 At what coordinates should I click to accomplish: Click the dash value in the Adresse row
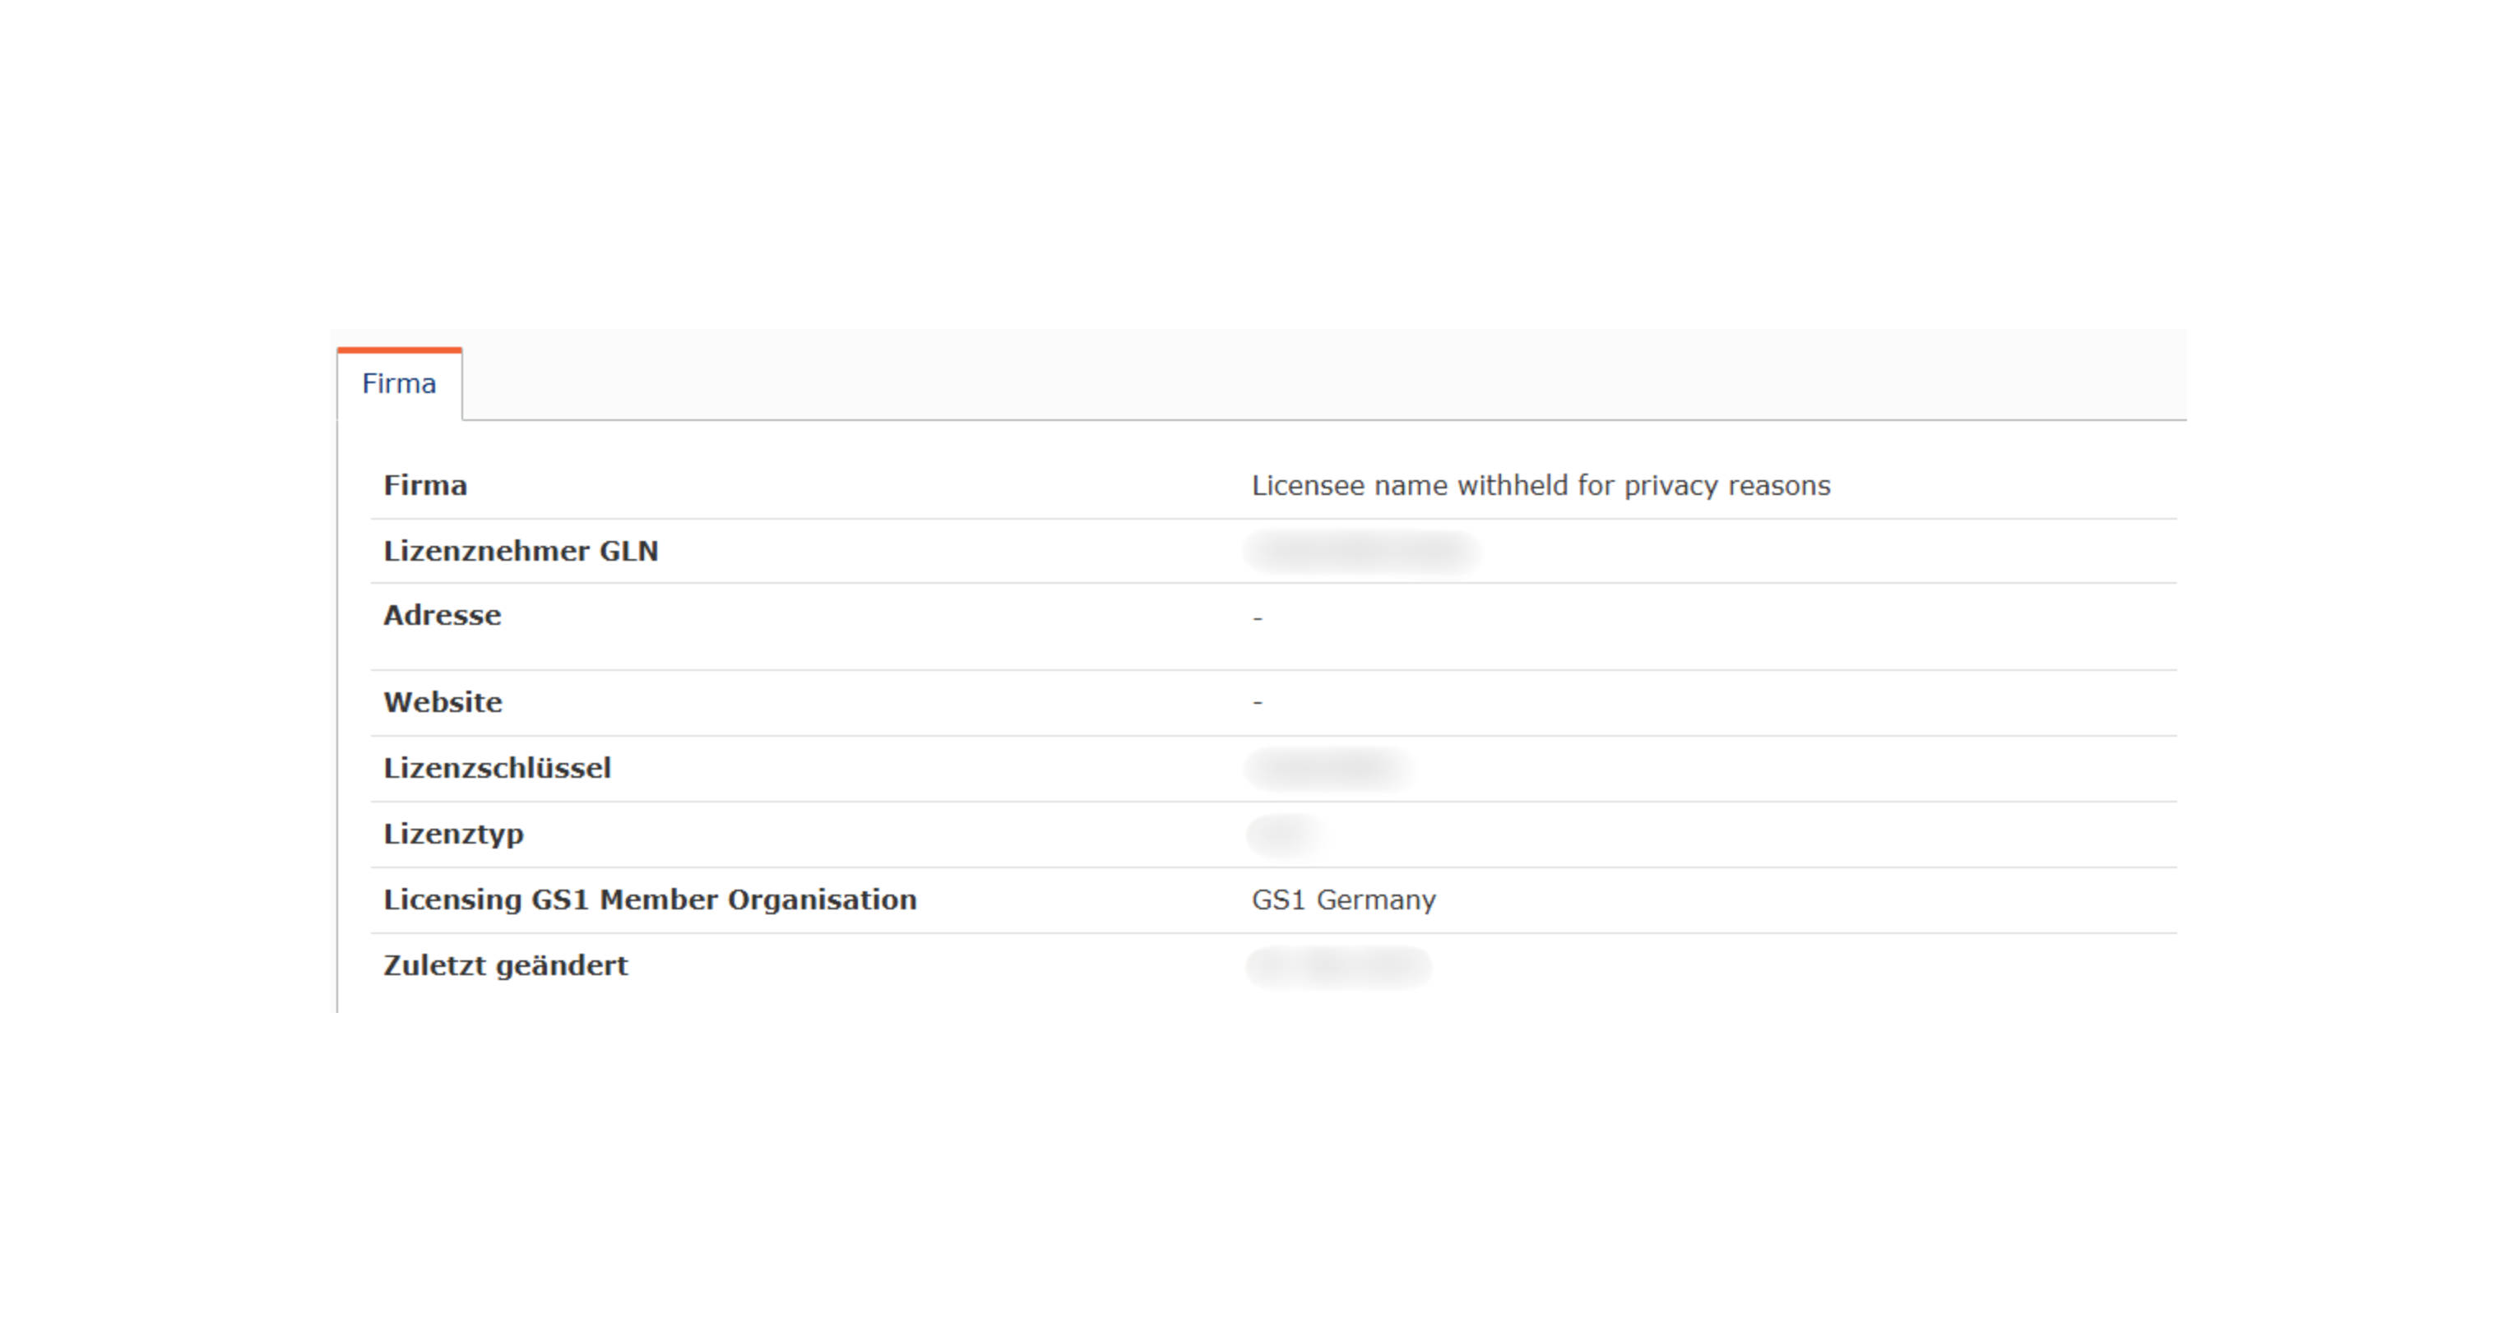[x=1257, y=617]
